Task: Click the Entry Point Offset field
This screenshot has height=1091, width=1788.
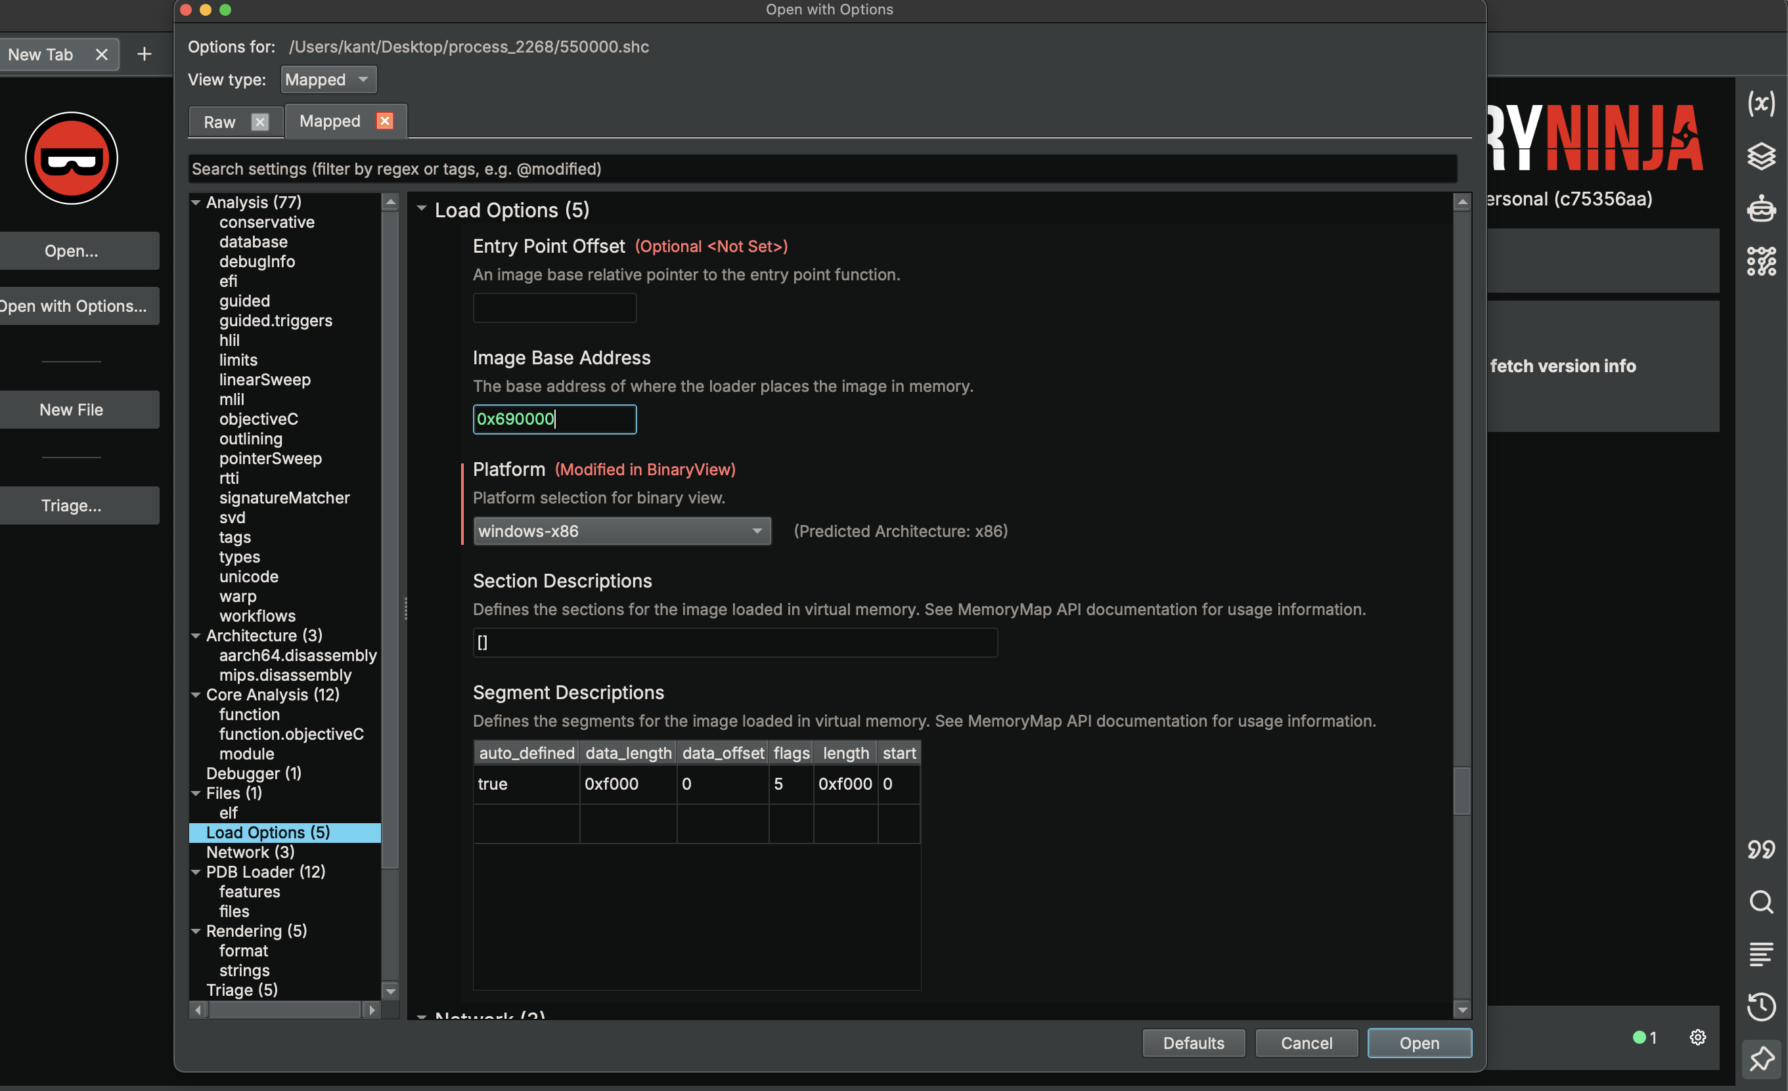Action: pos(554,308)
